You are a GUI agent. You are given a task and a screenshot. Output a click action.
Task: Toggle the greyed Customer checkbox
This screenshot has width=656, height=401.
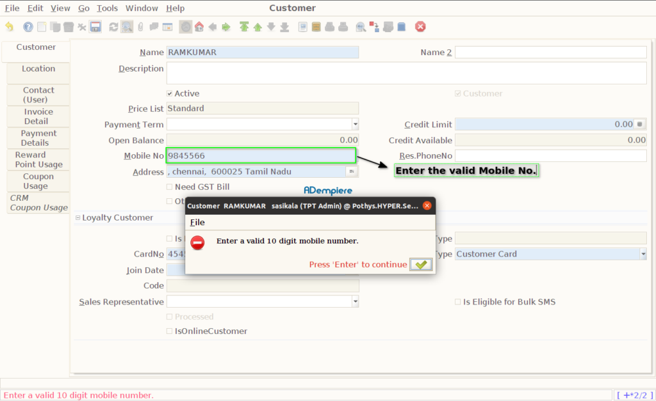pyautogui.click(x=457, y=93)
